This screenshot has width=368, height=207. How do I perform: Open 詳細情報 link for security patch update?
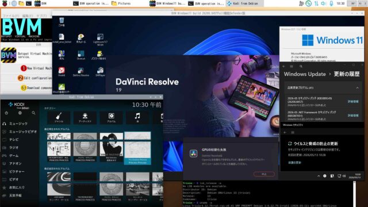(353, 101)
